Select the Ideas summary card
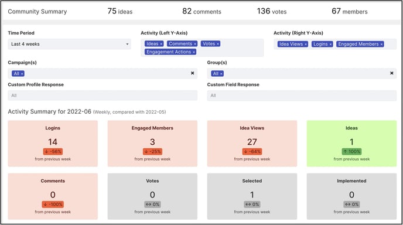Image resolution: width=403 pixels, height=225 pixels. pyautogui.click(x=351, y=144)
